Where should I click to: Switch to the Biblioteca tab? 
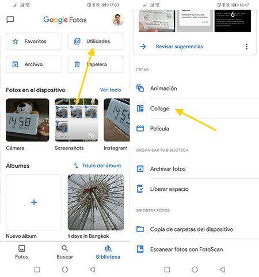coord(108,252)
